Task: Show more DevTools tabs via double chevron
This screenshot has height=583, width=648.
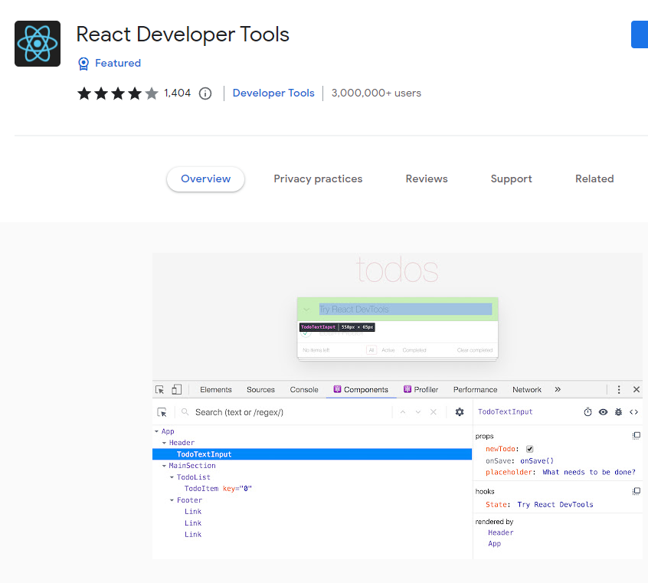Action: pyautogui.click(x=558, y=389)
